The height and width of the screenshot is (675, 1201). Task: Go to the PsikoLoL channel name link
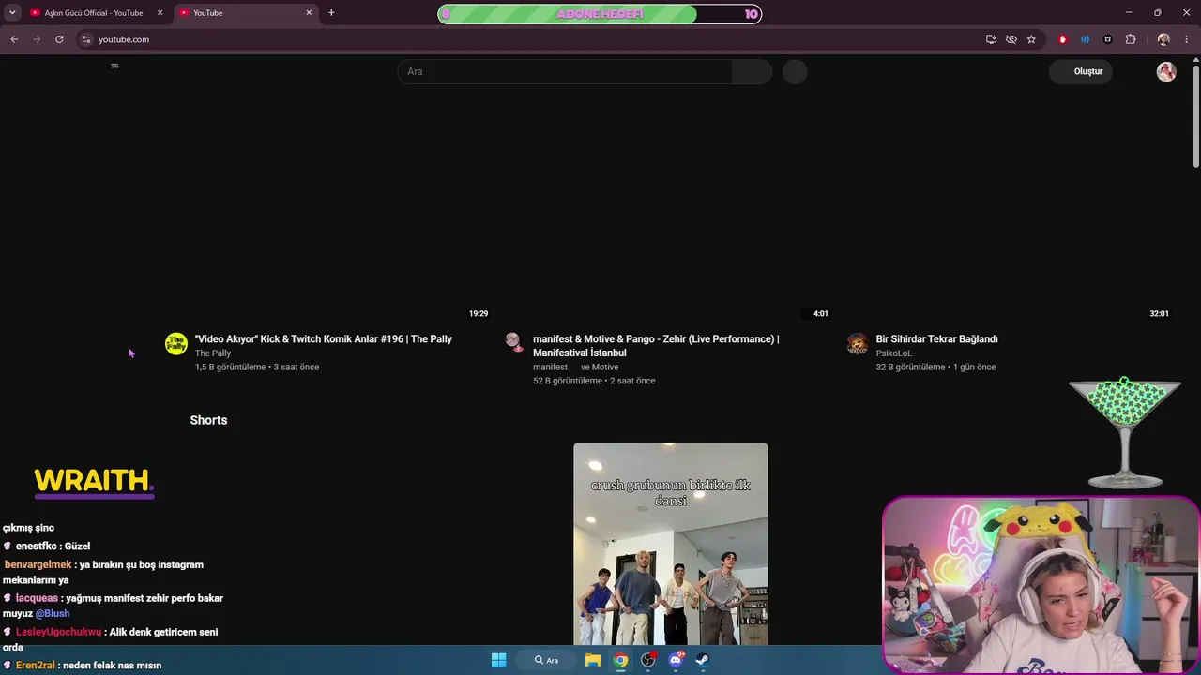893,353
